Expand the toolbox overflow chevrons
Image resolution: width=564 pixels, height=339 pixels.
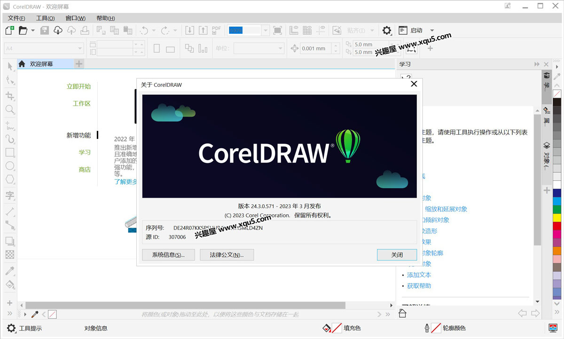(x=10, y=314)
